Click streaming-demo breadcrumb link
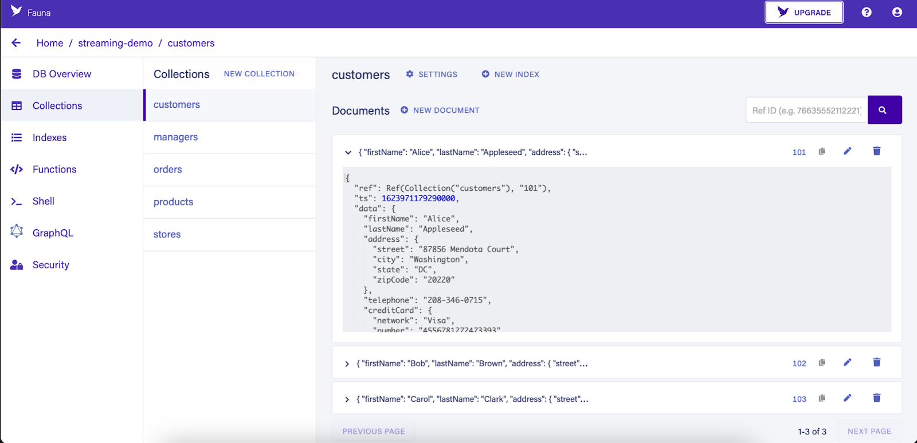917x443 pixels. point(115,43)
